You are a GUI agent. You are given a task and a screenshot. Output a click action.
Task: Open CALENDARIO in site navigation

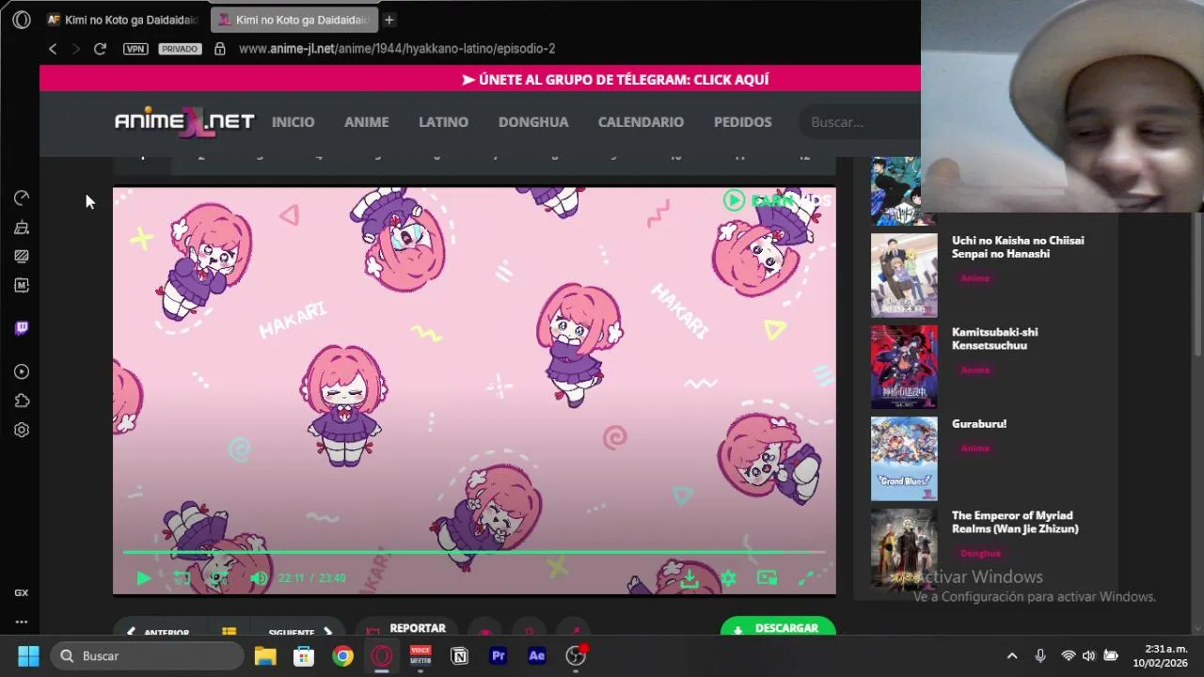click(641, 122)
